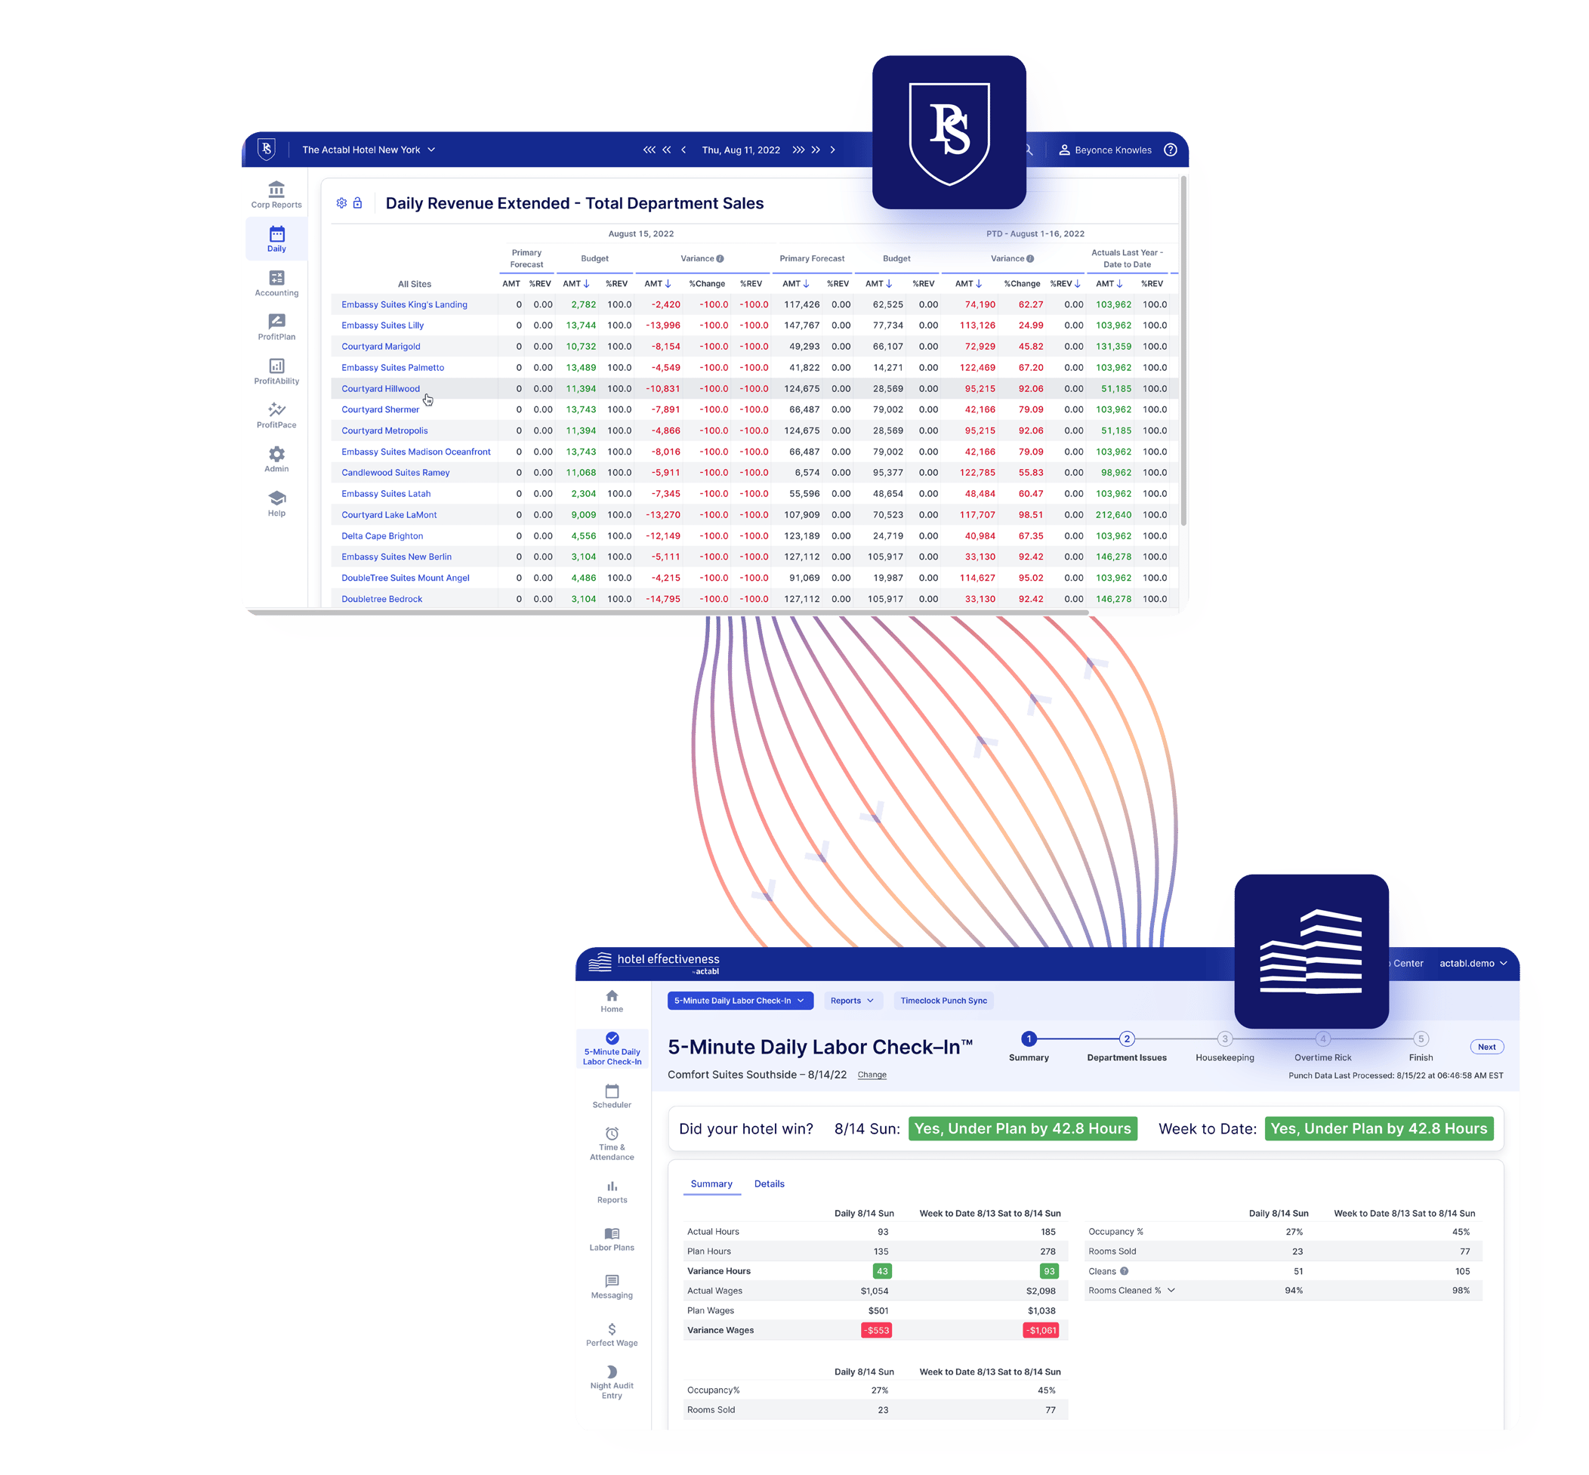Click the August 15 Variance info icon
This screenshot has width=1589, height=1475.
[720, 258]
